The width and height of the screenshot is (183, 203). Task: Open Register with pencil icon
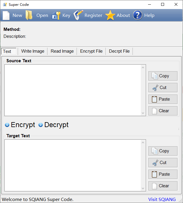pyautogui.click(x=78, y=15)
